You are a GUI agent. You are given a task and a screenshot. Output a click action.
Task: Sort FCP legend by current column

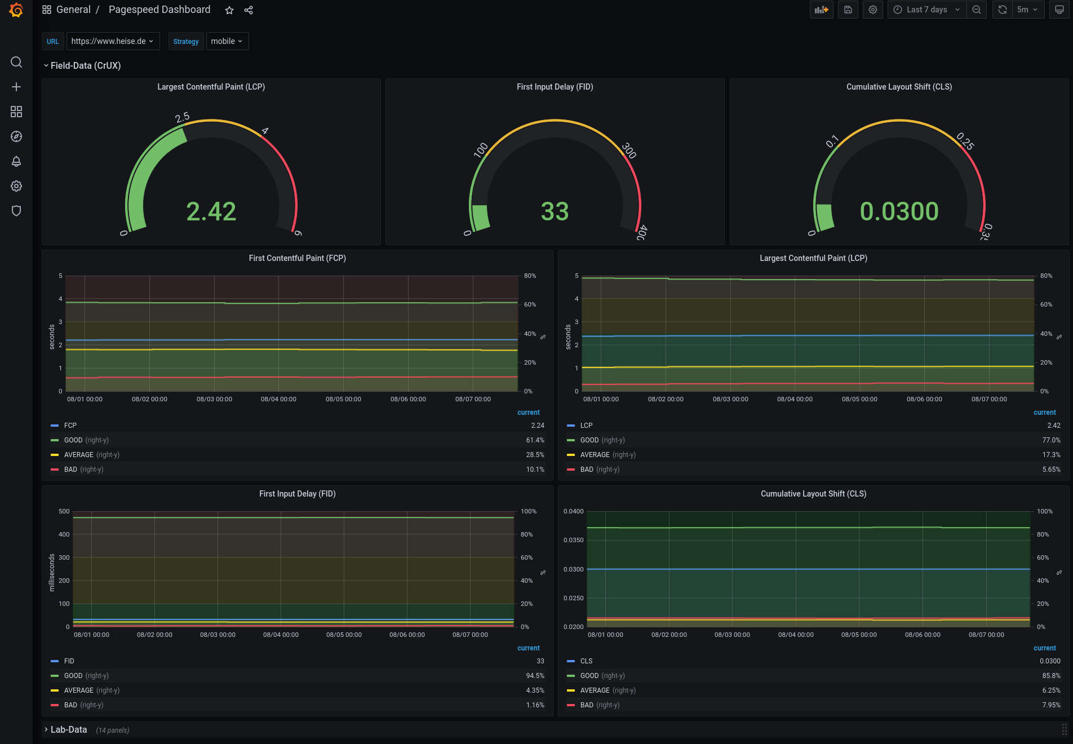pyautogui.click(x=528, y=413)
